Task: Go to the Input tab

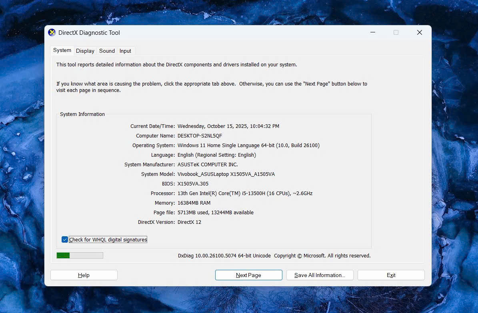Action: [125, 51]
